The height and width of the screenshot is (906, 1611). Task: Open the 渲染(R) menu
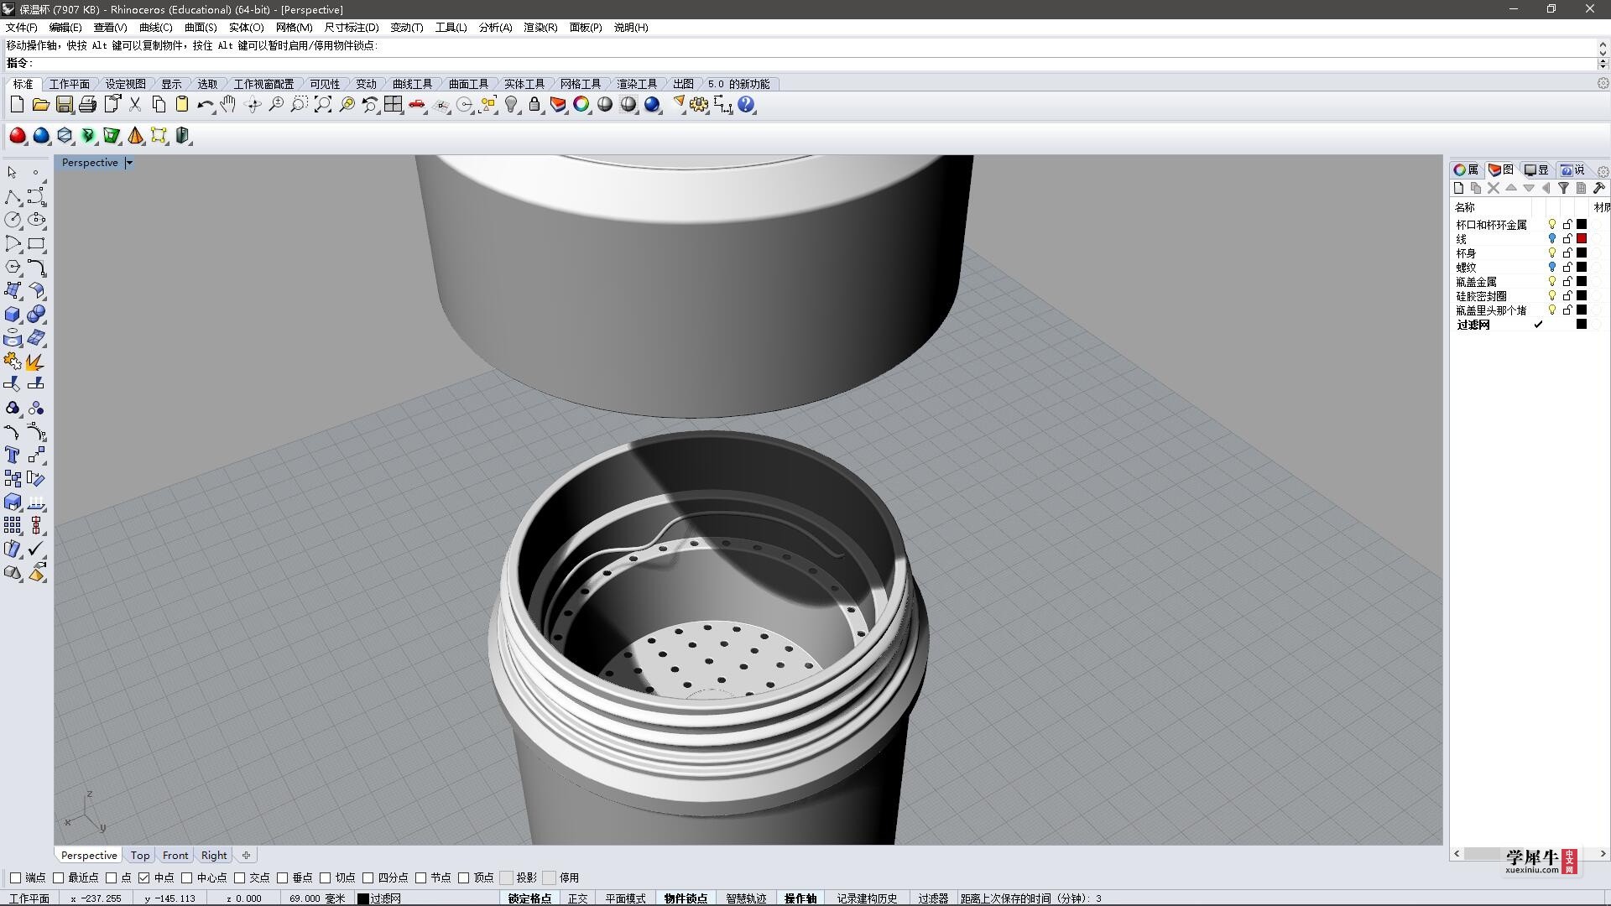coord(540,27)
